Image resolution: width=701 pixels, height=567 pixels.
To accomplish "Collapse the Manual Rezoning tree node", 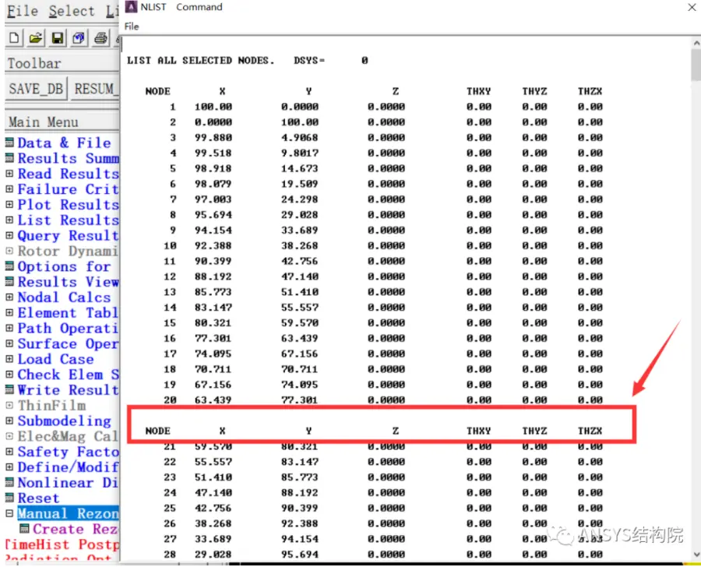I will point(9,513).
